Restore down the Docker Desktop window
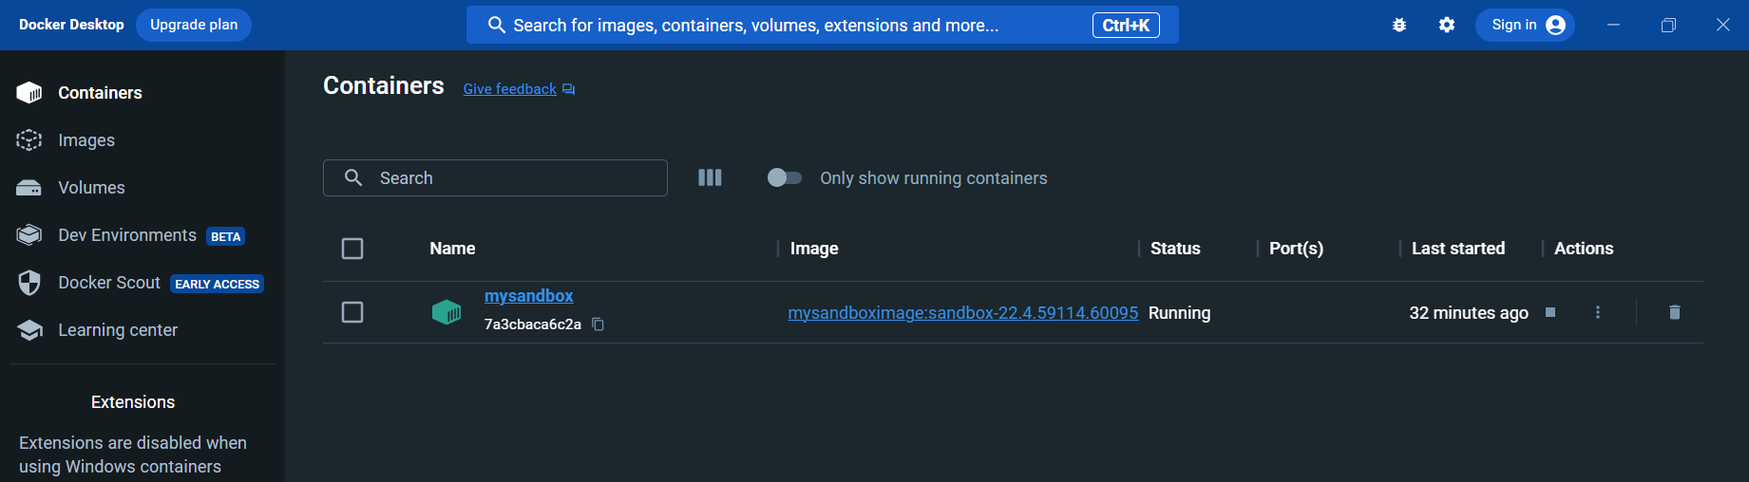This screenshot has width=1749, height=482. [1668, 25]
